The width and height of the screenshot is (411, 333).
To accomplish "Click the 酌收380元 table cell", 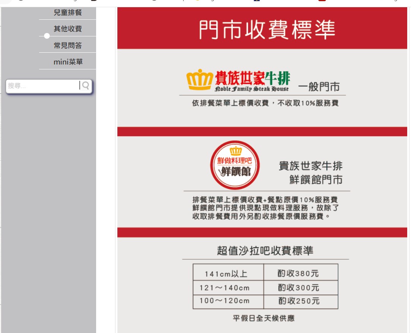I will 300,272.
